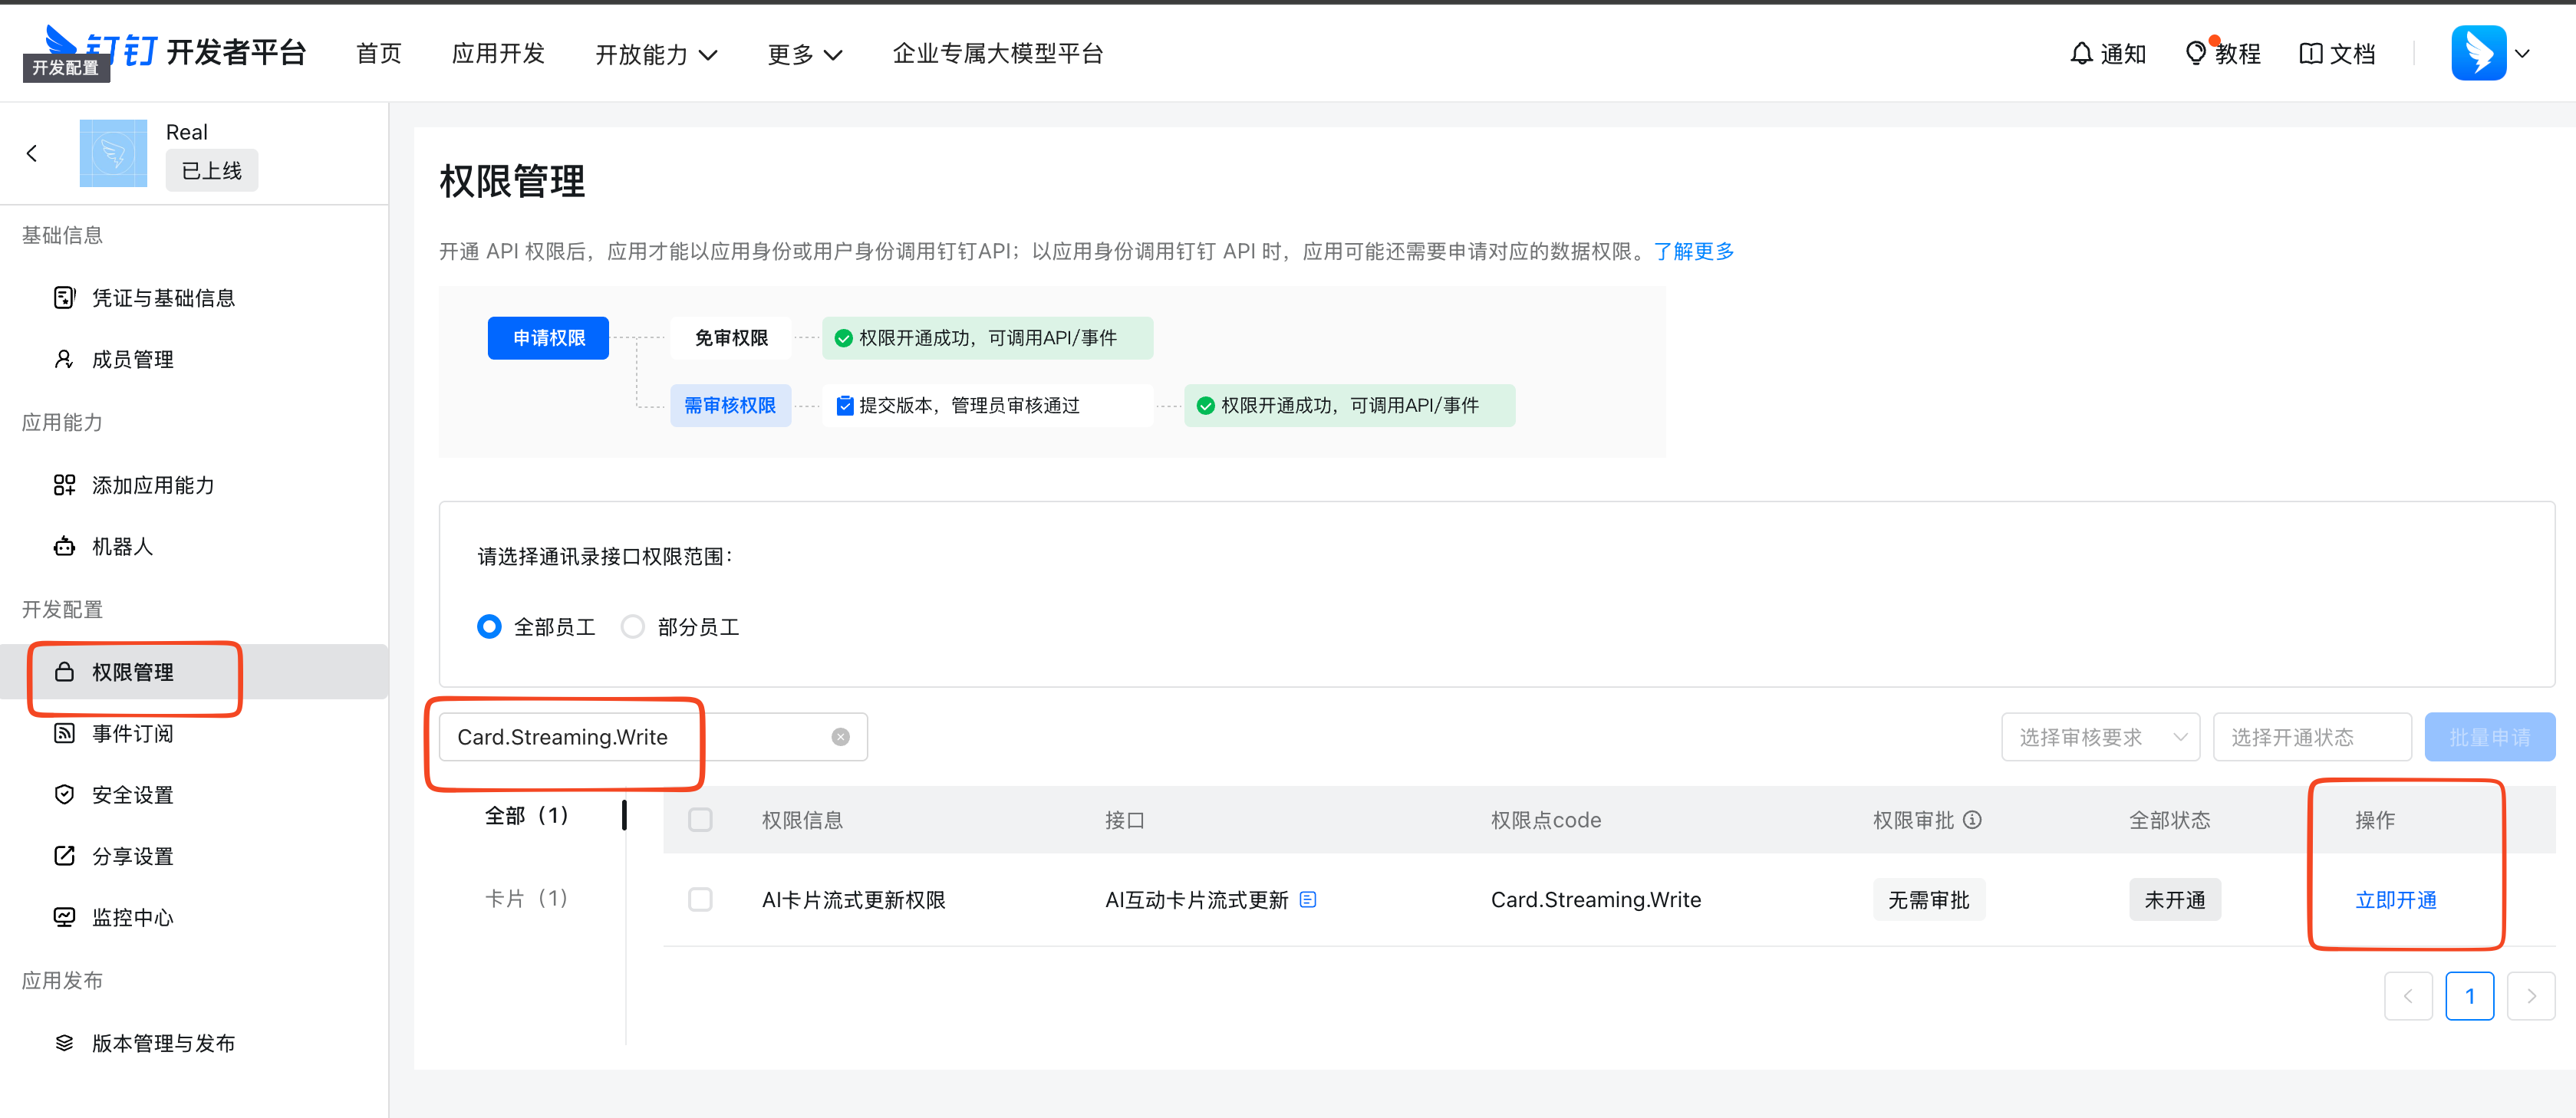
Task: Open the 选择开通状态 dropdown
Action: [x=2312, y=736]
